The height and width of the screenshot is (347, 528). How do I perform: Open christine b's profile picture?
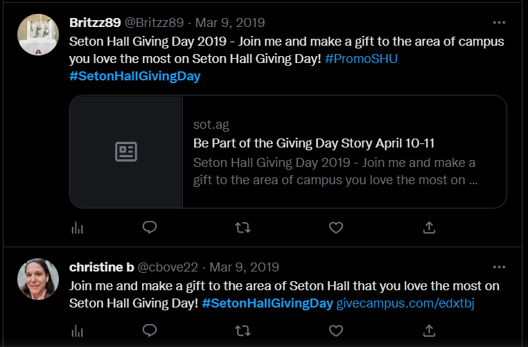point(38,279)
